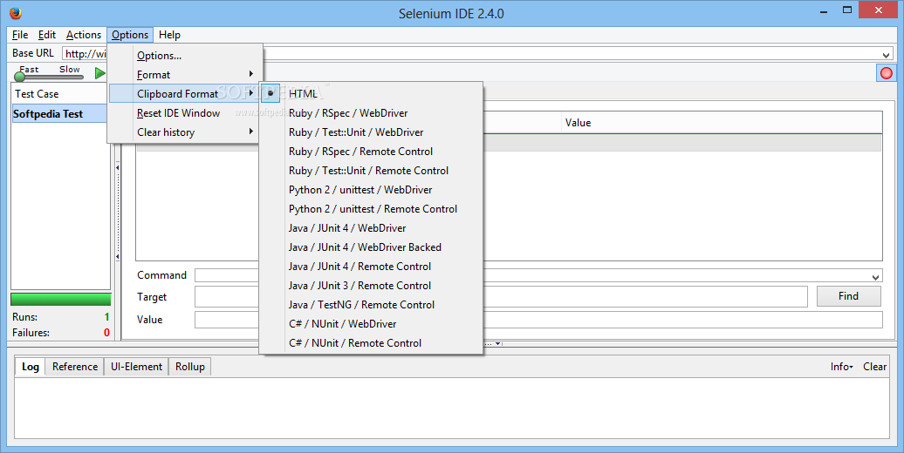Click Clear to empty the log
Image resolution: width=904 pixels, height=453 pixels.
(874, 367)
